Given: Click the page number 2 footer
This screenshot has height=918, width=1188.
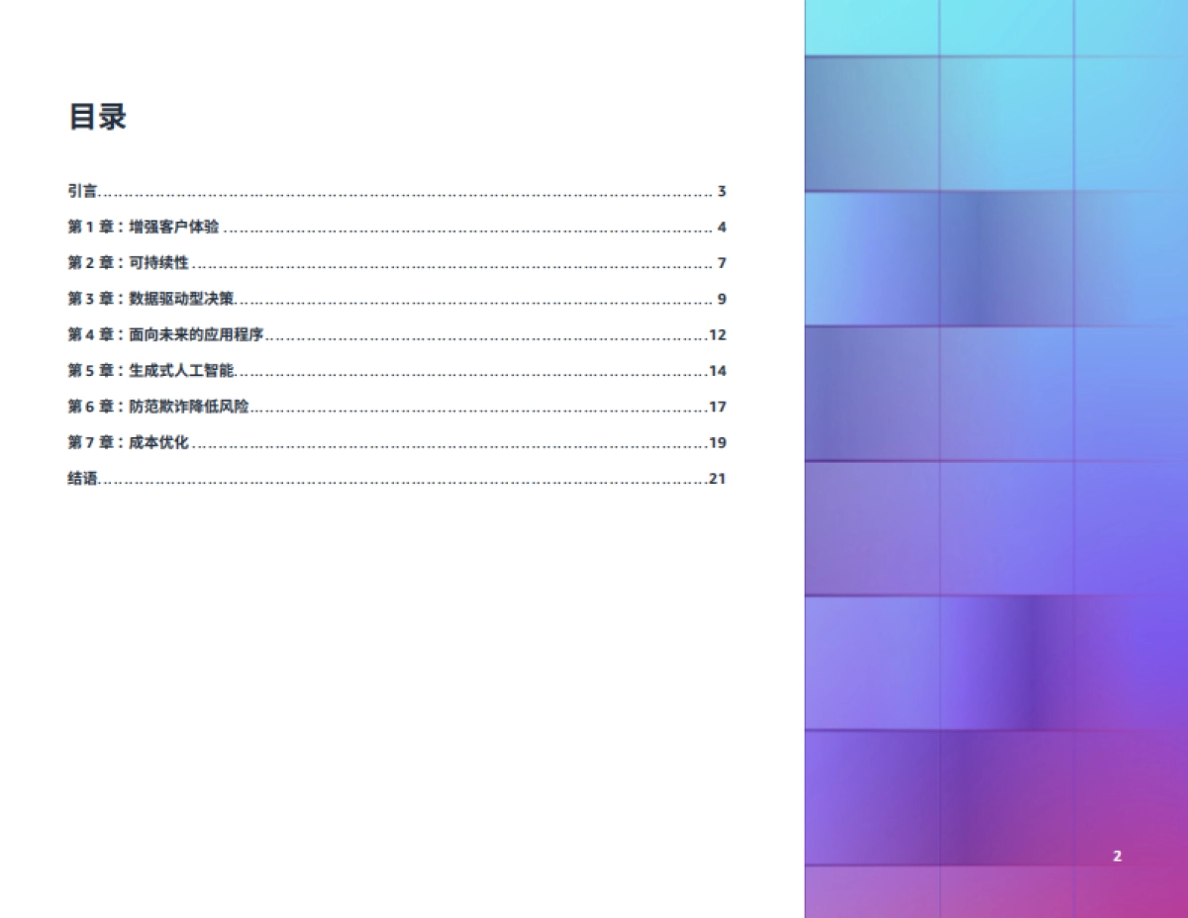Looking at the screenshot, I should point(1117,856).
